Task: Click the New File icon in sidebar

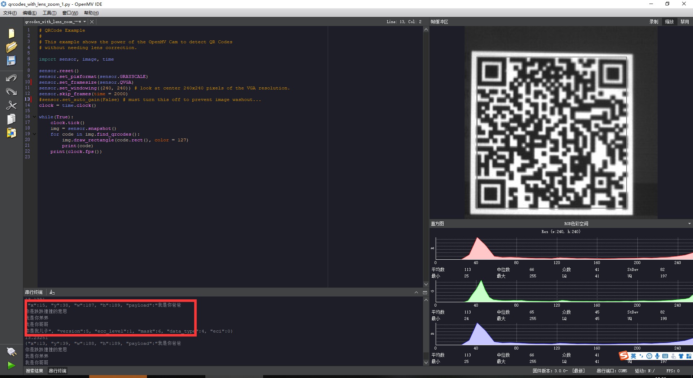Action: pyautogui.click(x=12, y=33)
